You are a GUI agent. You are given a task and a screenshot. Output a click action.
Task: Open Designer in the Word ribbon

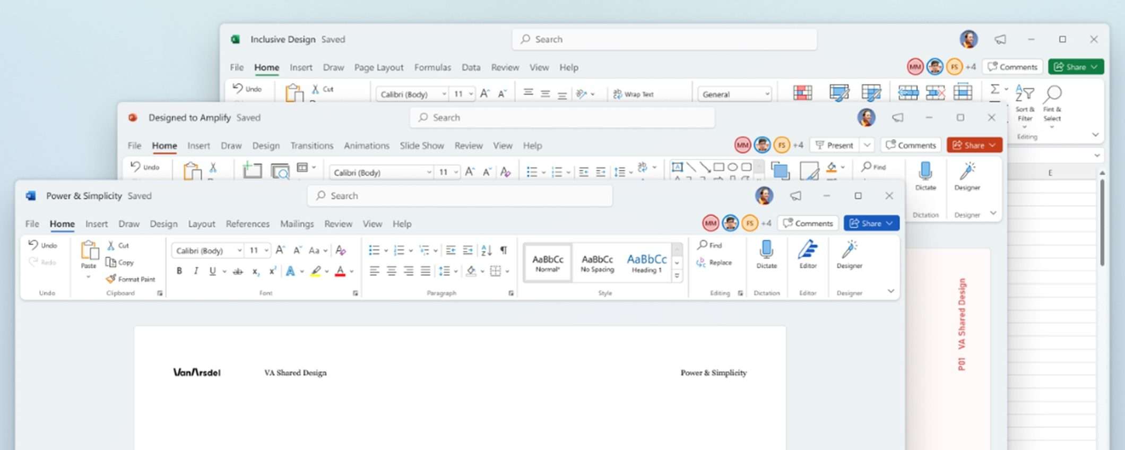849,254
